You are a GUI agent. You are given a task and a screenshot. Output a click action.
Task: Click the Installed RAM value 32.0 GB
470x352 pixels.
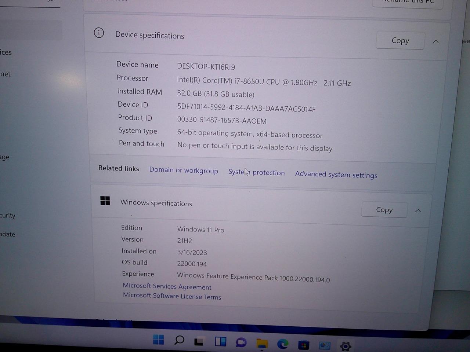pyautogui.click(x=216, y=94)
